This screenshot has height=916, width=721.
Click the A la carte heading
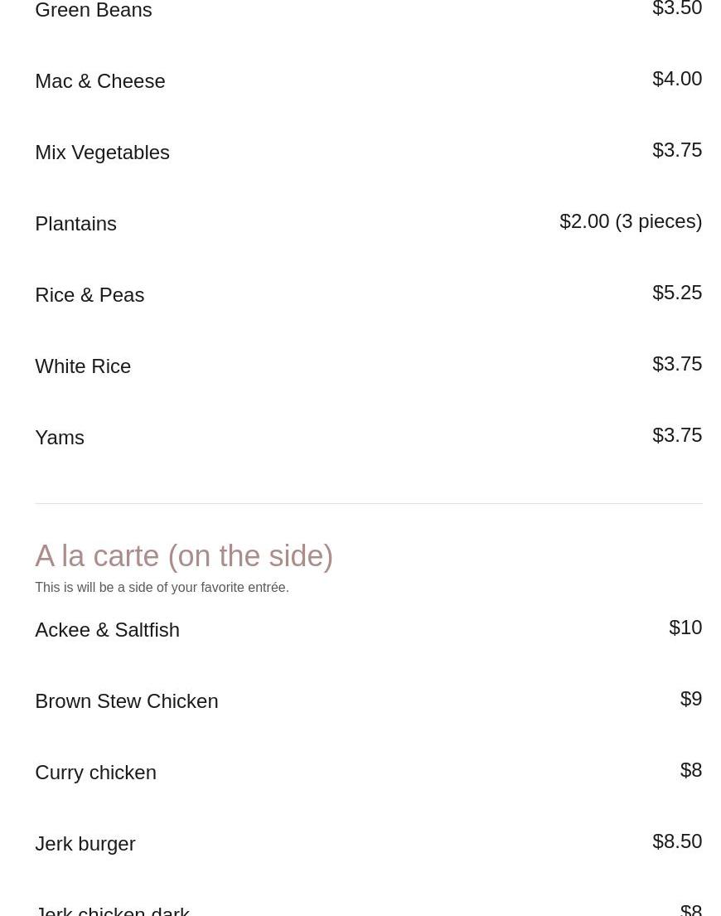pos(184,556)
